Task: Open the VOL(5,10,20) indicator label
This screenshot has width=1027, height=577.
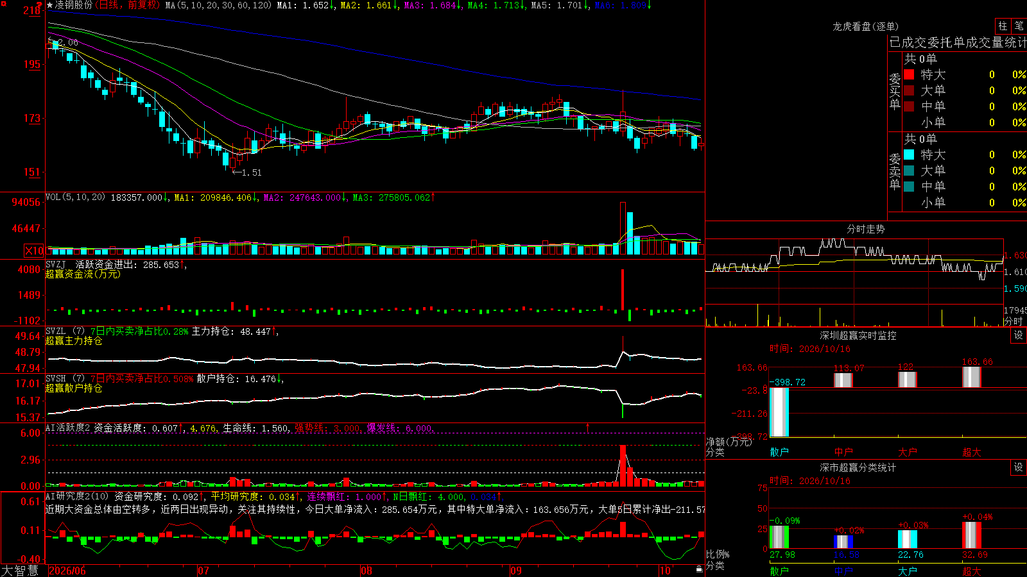Action: [75, 197]
